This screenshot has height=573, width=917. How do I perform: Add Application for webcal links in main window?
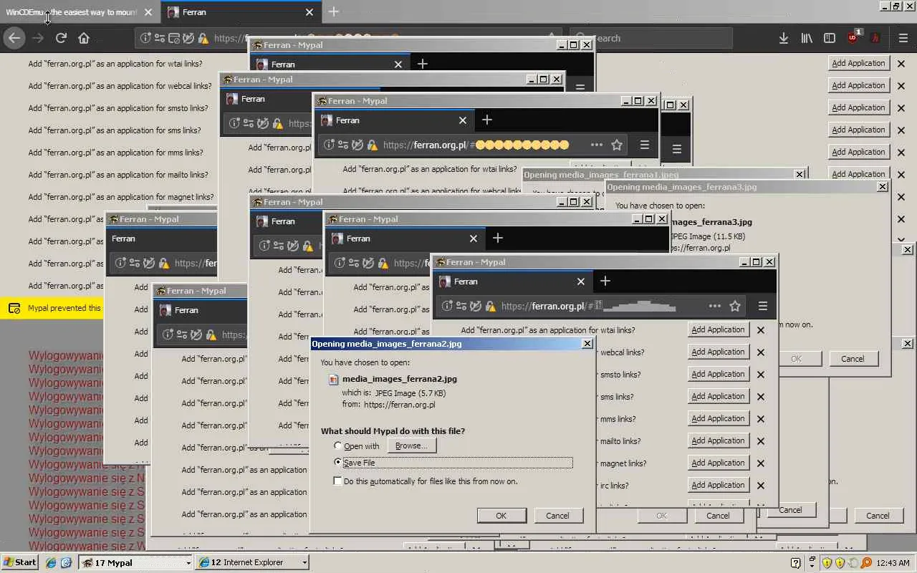pyautogui.click(x=858, y=85)
